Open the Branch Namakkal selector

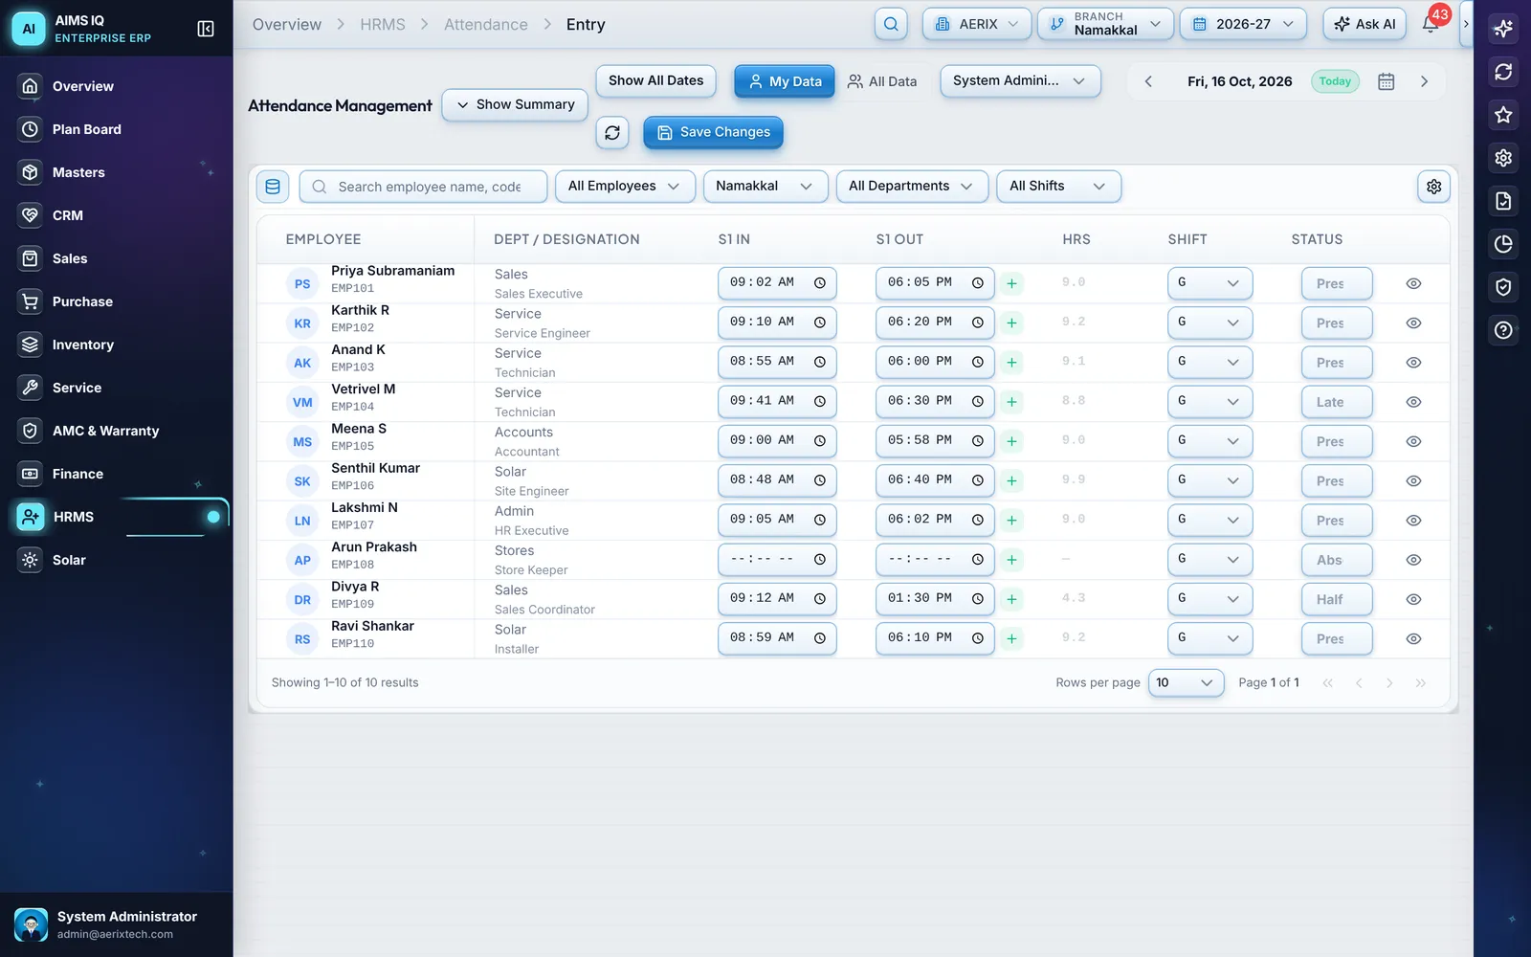click(x=1105, y=24)
